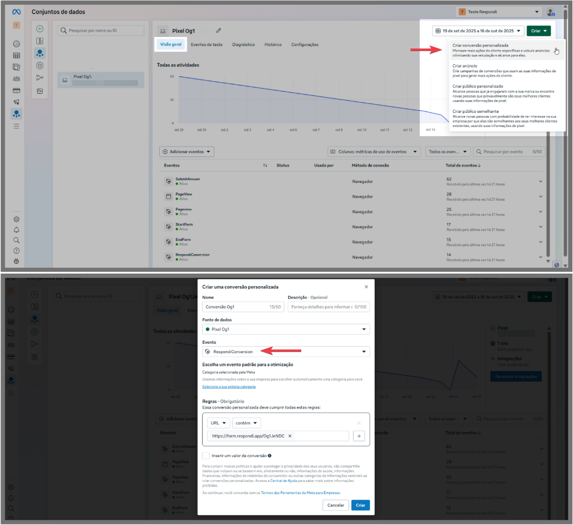Open the ads reporting document icon in the top sidebar

click(x=16, y=67)
